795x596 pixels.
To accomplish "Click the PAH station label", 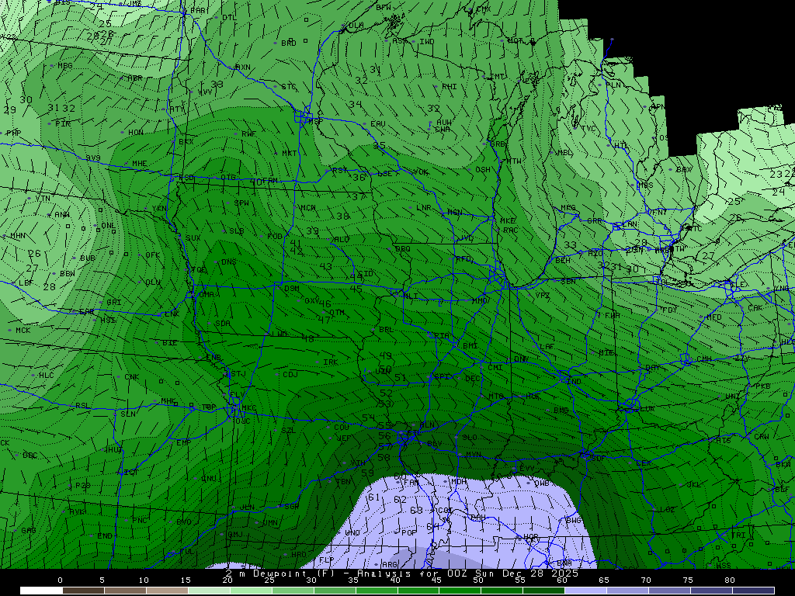I will coord(478,518).
